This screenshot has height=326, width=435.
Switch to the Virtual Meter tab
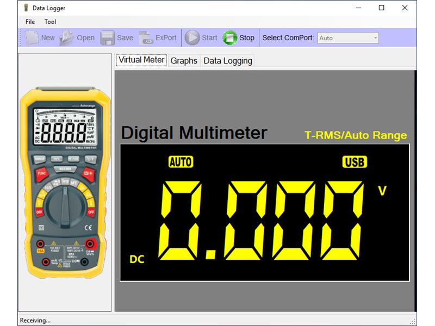tap(141, 60)
